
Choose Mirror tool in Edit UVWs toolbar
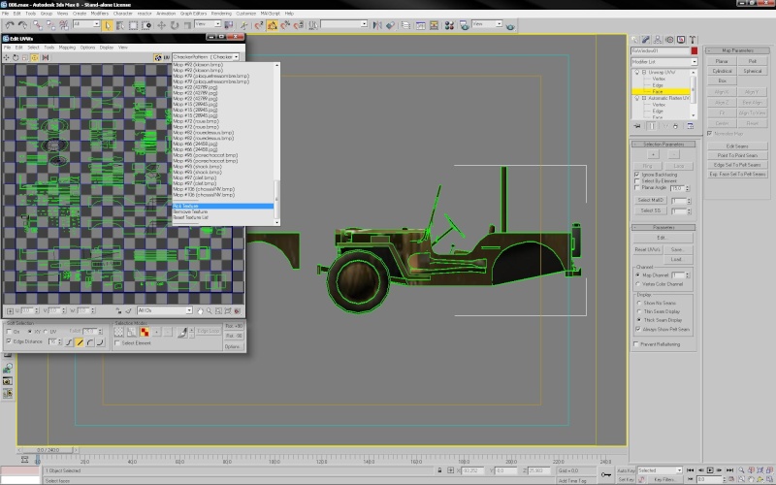45,57
